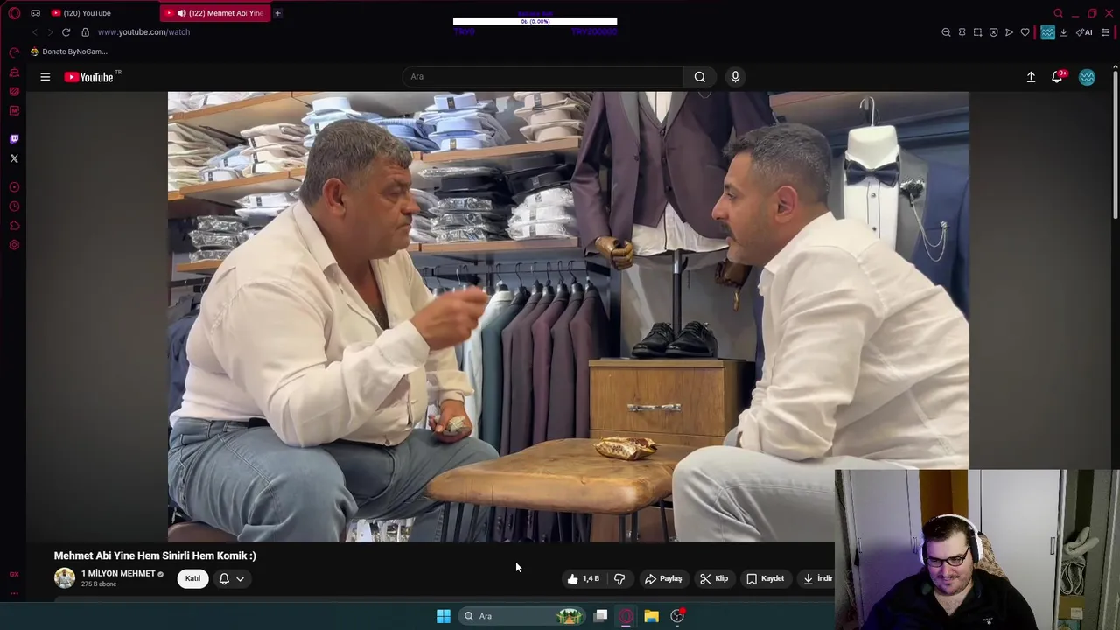Start voice search with microphone
The image size is (1120, 630).
(735, 77)
